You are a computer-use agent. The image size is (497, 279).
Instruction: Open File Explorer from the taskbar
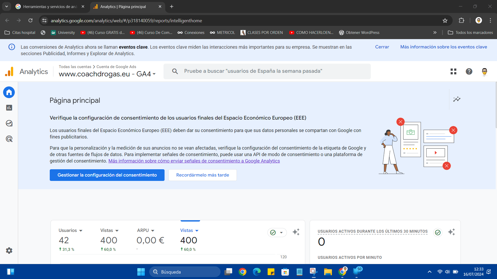pyautogui.click(x=328, y=272)
